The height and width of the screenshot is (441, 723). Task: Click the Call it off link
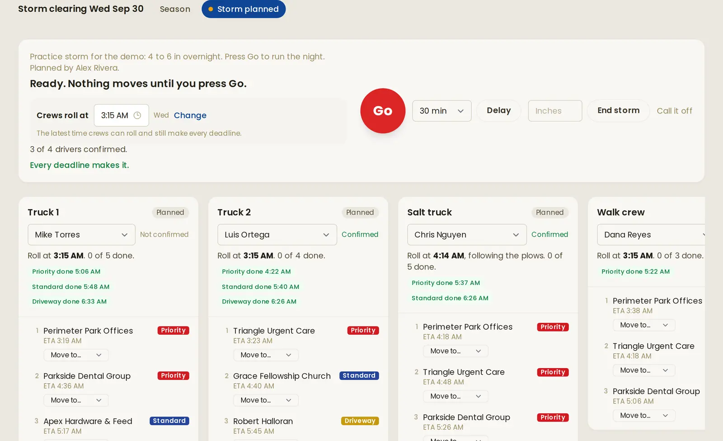pos(674,111)
